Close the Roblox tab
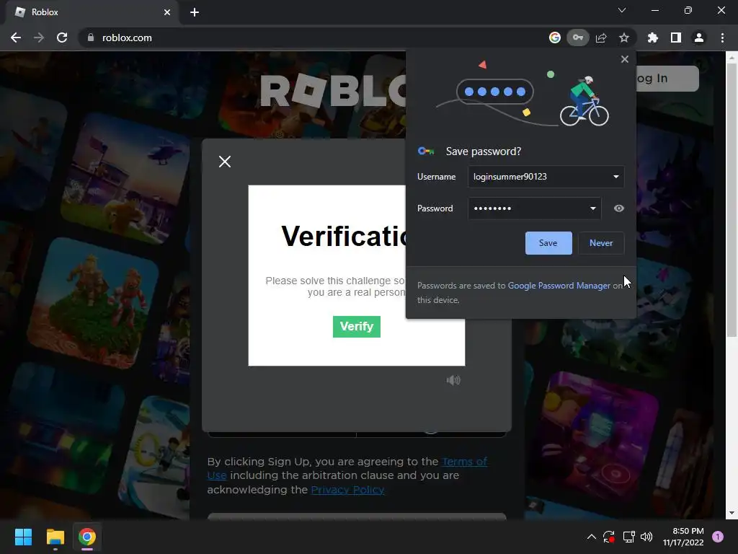 (167, 12)
